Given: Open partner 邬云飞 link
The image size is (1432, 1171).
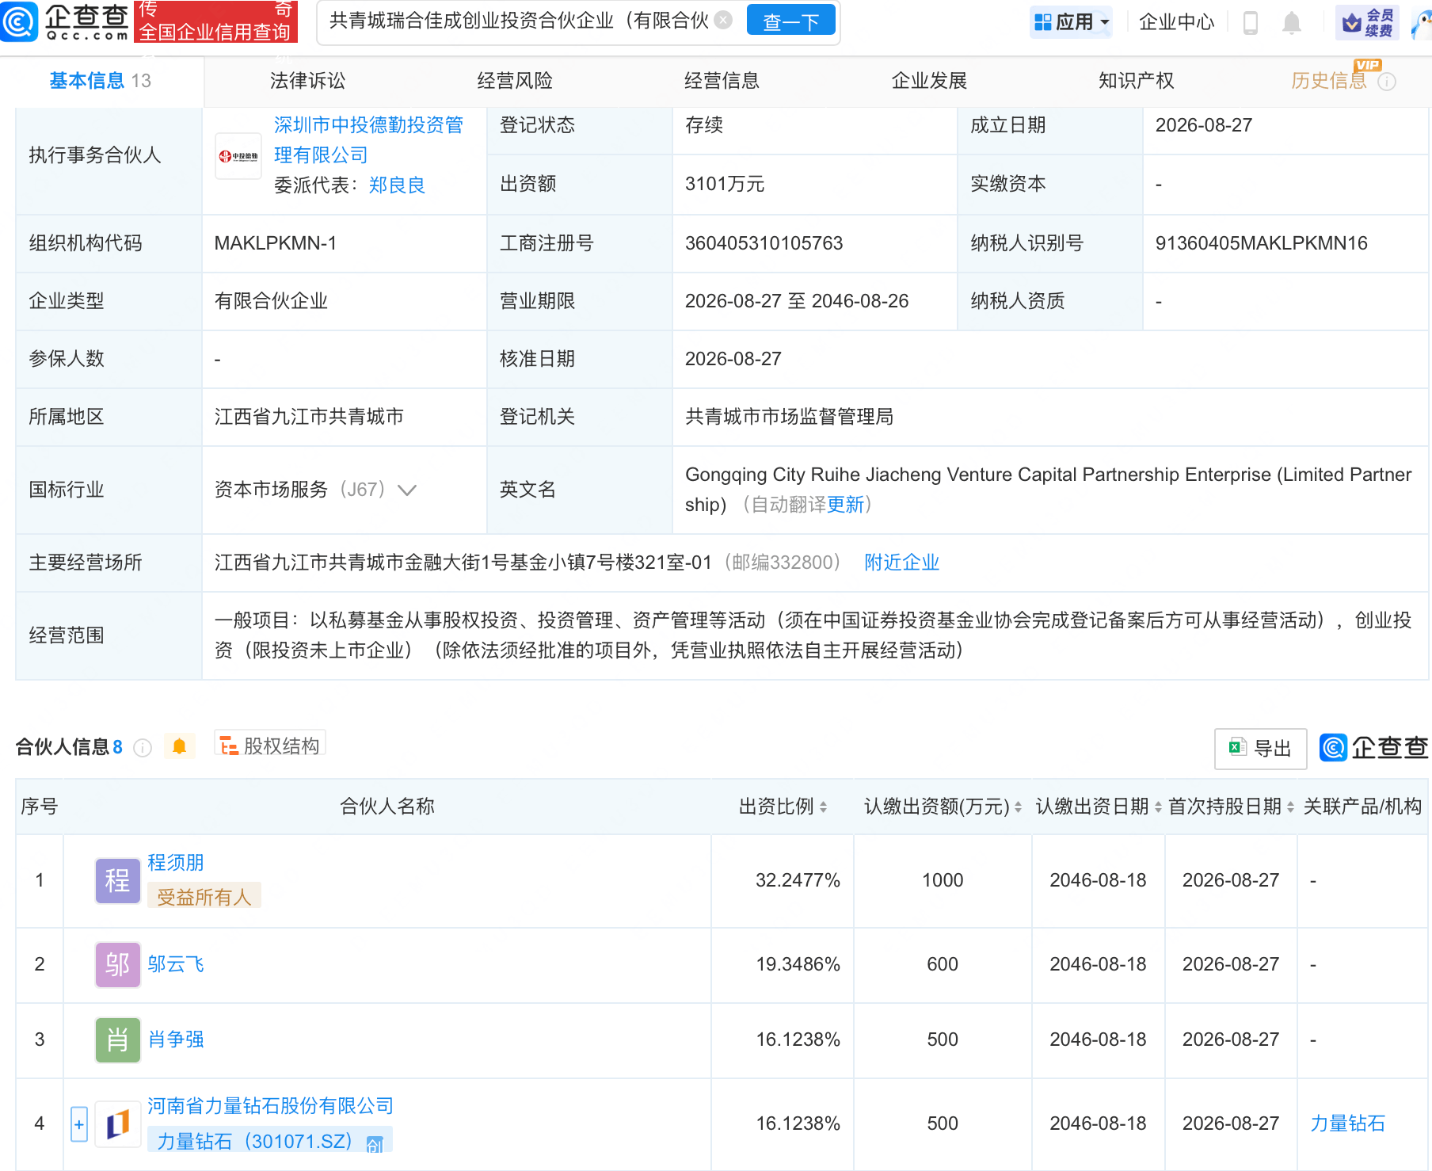Looking at the screenshot, I should [x=176, y=964].
